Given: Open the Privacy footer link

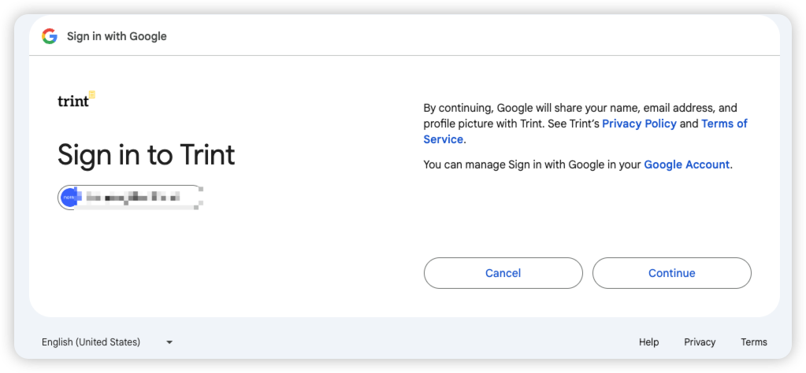Looking at the screenshot, I should (700, 342).
